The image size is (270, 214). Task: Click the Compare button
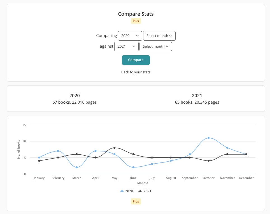coord(136,60)
